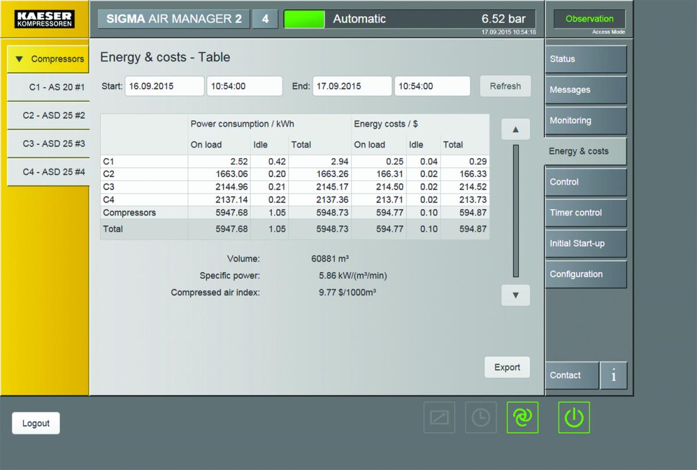Click the 6.52 bar pressure reading
Screen dimensions: 697x470
point(504,19)
